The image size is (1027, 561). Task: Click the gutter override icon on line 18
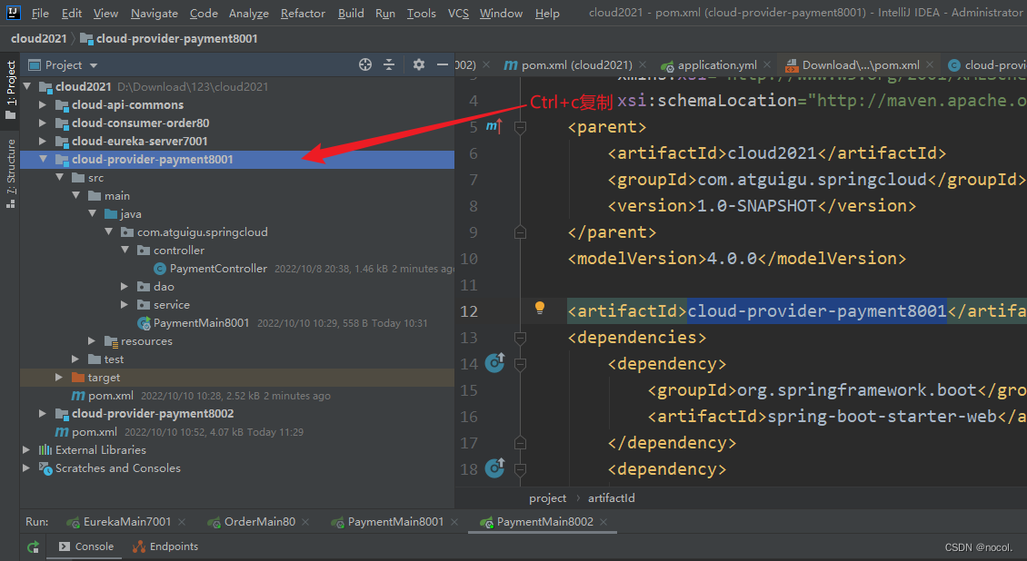click(494, 467)
